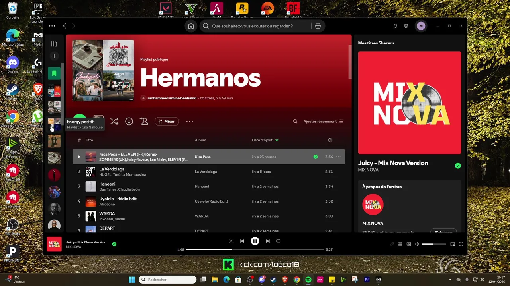
Task: Open the Windows Start menu
Action: click(131, 280)
